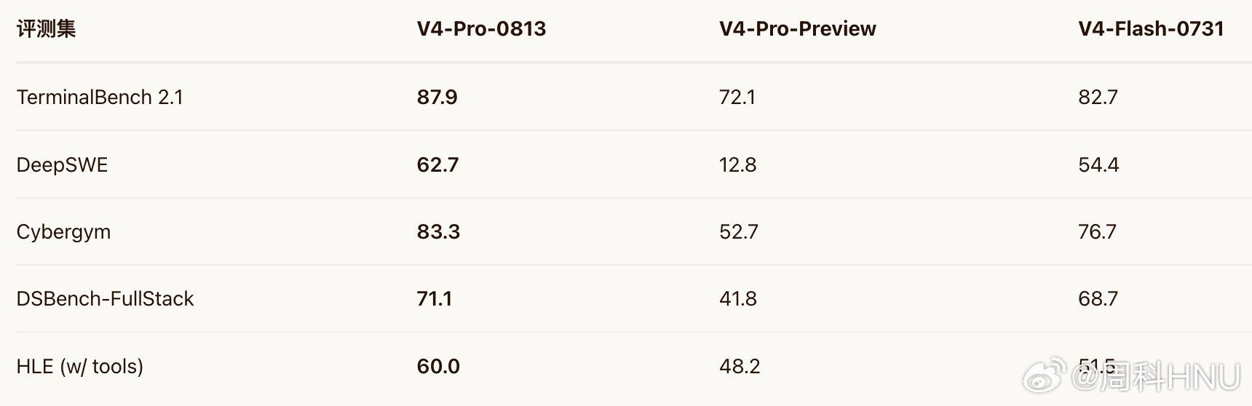The height and width of the screenshot is (406, 1252).
Task: Click the 72.1 Preview TerminalBench value
Action: pyautogui.click(x=737, y=97)
